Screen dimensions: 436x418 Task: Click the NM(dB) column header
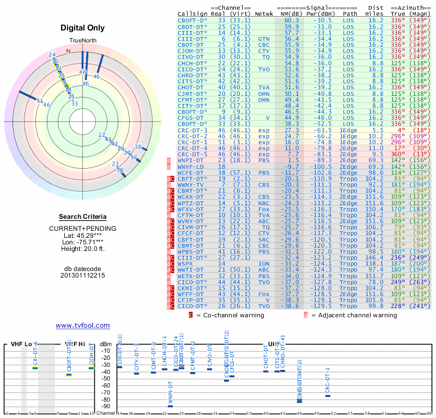pos(291,14)
